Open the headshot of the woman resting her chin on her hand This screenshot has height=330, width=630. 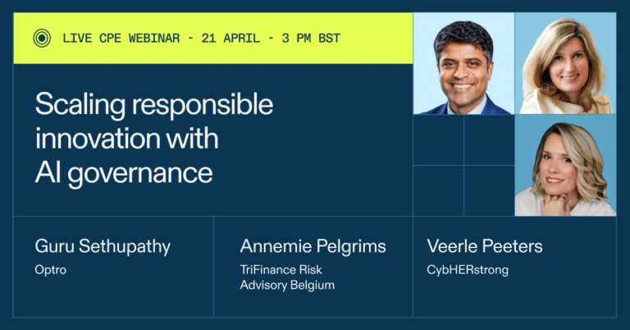point(565,166)
